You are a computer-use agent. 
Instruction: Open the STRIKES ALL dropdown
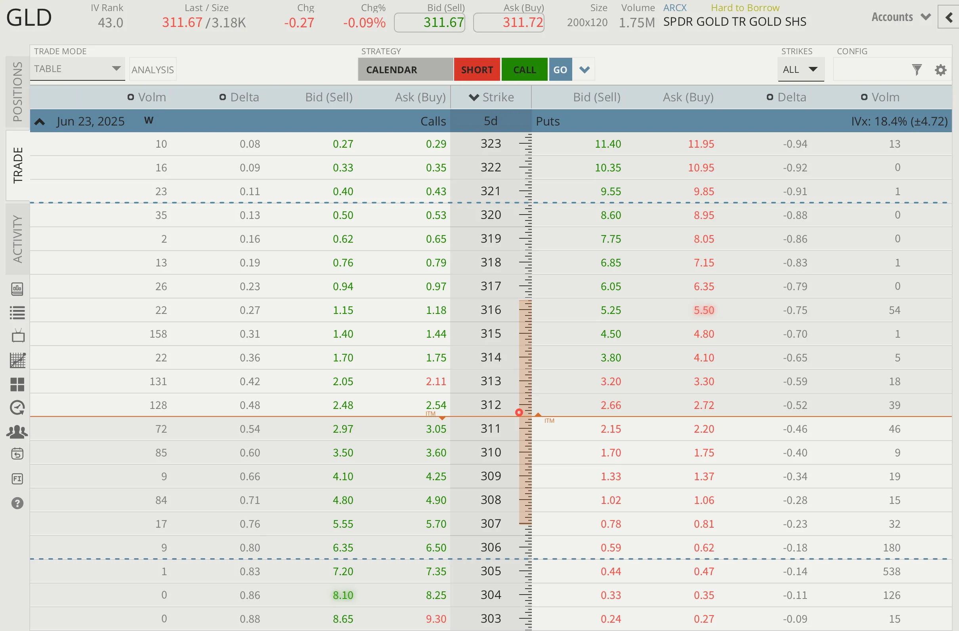point(800,69)
